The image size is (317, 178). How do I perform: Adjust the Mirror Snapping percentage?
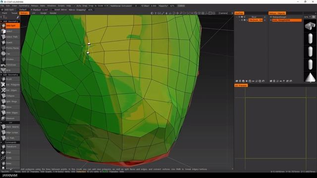90,10
